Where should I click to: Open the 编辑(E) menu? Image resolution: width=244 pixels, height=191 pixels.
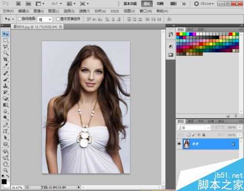(23, 11)
